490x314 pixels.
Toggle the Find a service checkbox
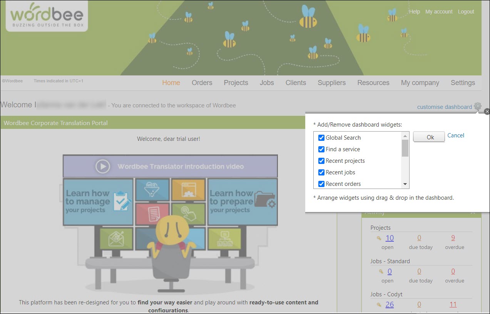coord(321,149)
